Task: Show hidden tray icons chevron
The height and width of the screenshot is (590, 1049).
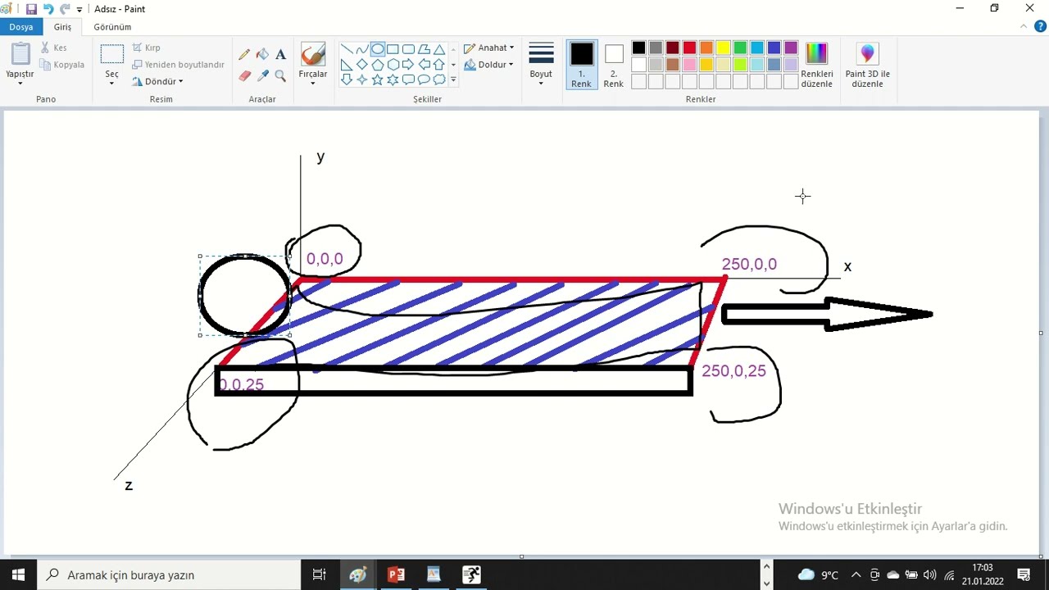Action: click(856, 574)
